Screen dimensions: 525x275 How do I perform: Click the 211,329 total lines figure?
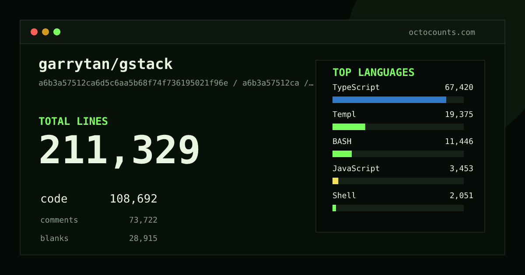pyautogui.click(x=119, y=151)
